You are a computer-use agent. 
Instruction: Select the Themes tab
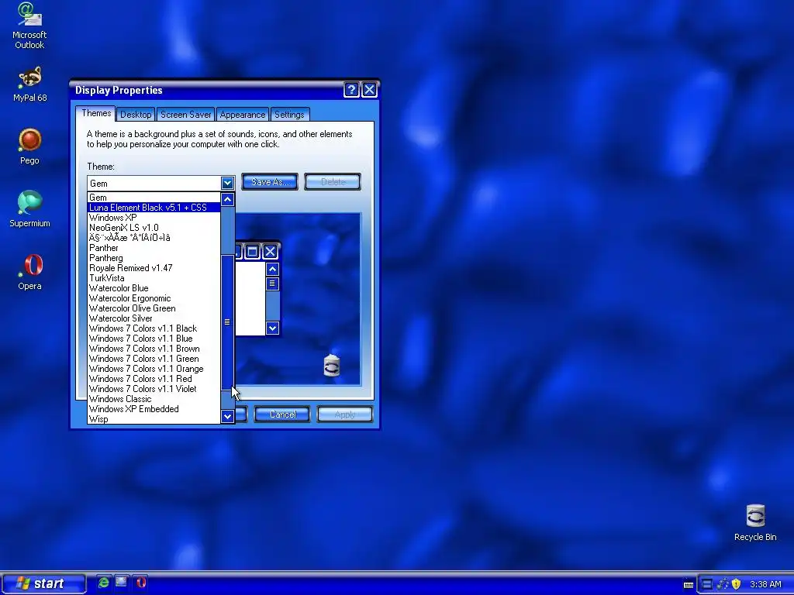coord(96,113)
